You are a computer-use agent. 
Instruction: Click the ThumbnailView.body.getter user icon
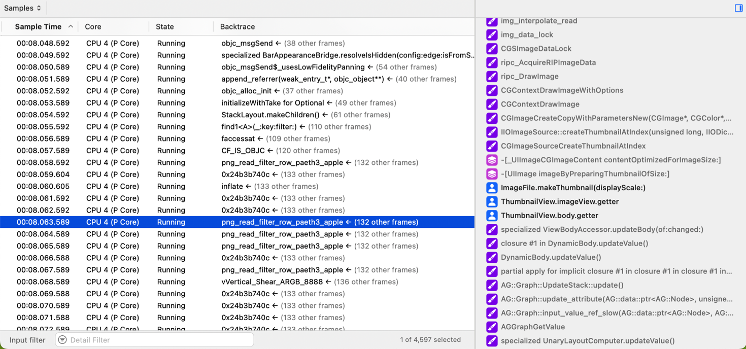point(492,216)
